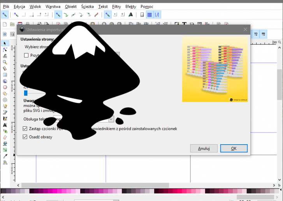This screenshot has width=283, height=201.
Task: Click canvas vertical scrollbar up arrow
Action: click(279, 47)
